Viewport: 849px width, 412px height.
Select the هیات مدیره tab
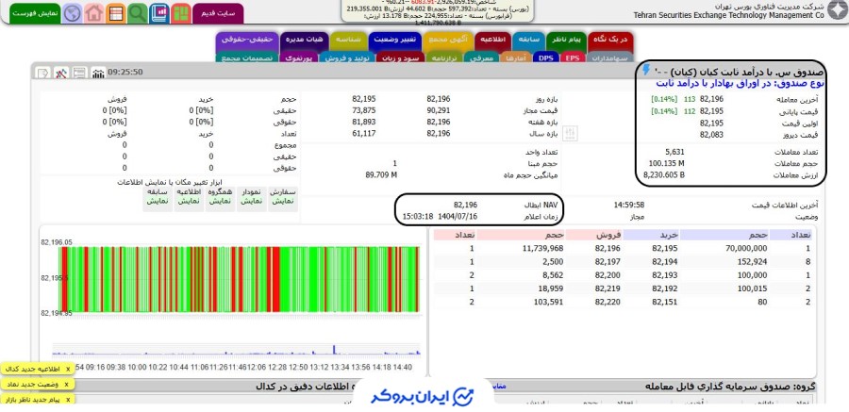tap(305, 40)
